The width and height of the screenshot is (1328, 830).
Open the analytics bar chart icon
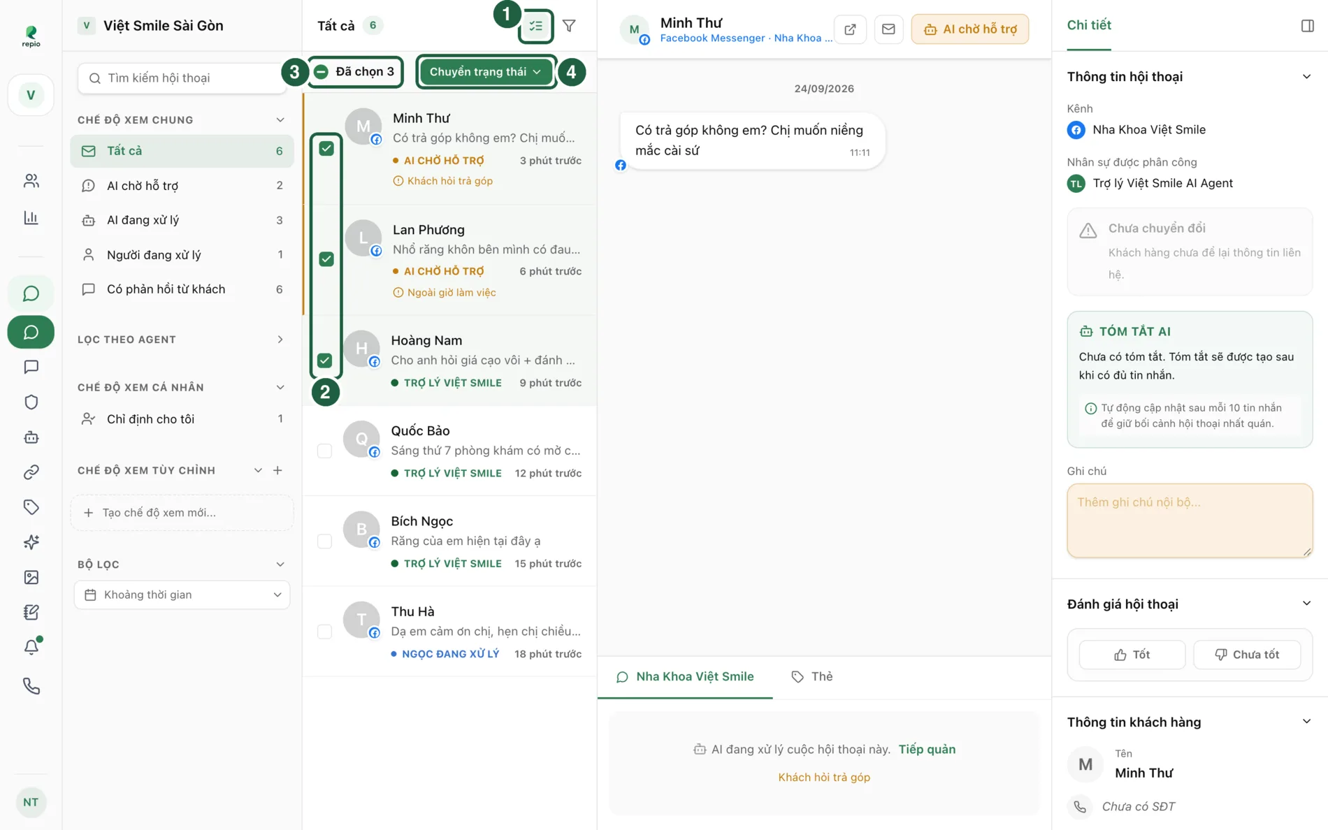point(31,218)
